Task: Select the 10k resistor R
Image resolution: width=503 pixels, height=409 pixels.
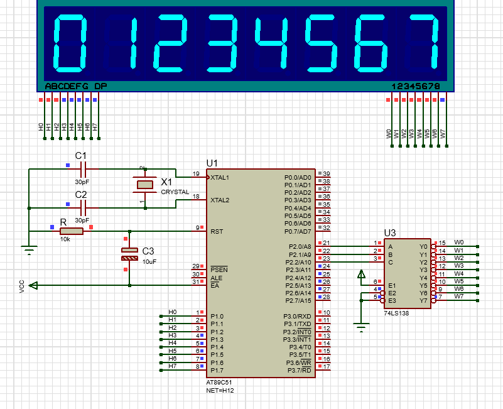Action: tap(72, 231)
